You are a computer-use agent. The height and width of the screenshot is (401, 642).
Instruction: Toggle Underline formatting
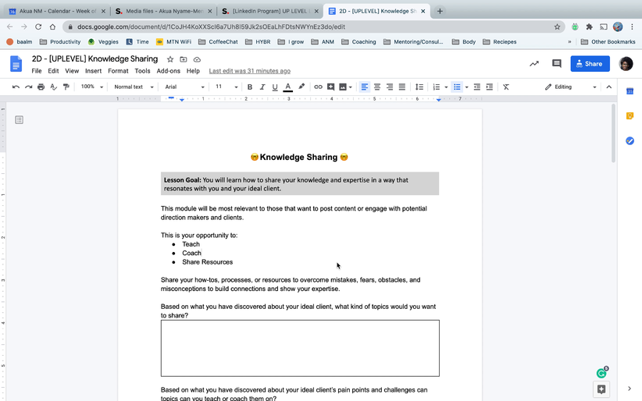(275, 87)
